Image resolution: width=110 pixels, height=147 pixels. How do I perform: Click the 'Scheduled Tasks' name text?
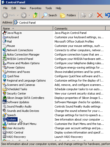[17, 89]
